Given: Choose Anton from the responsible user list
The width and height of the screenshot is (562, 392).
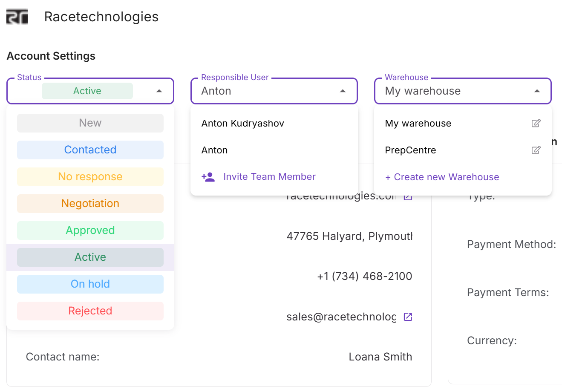Looking at the screenshot, I should point(215,150).
